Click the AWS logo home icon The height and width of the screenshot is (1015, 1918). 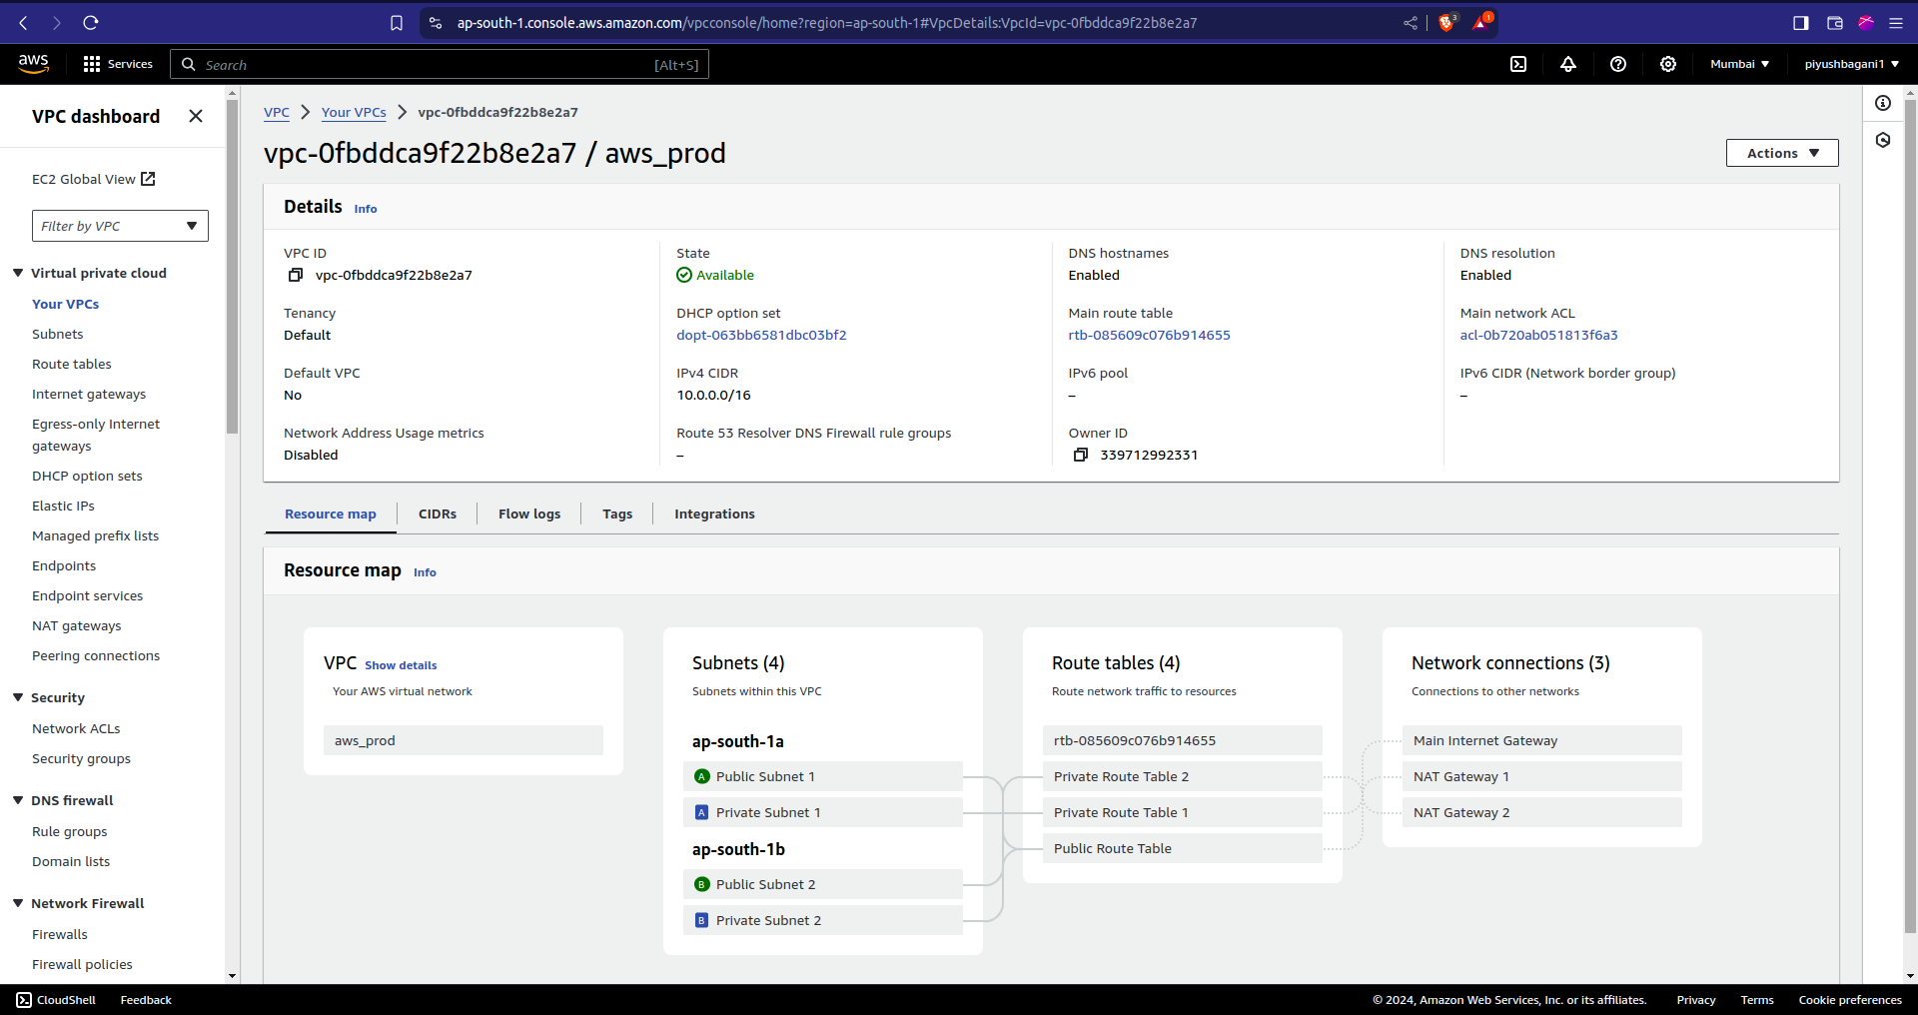pos(33,63)
